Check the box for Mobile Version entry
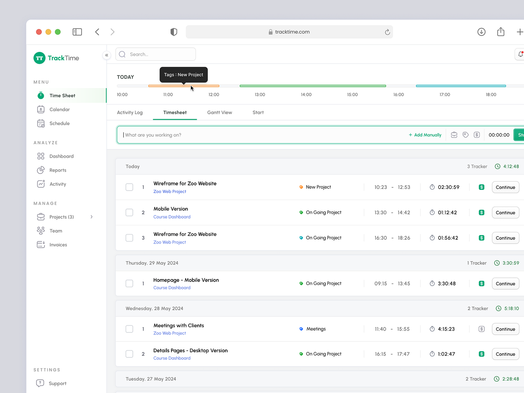The image size is (524, 393). pyautogui.click(x=129, y=213)
